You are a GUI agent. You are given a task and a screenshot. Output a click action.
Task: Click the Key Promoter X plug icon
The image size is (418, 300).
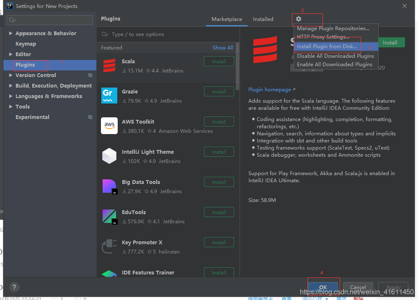pyautogui.click(x=109, y=246)
